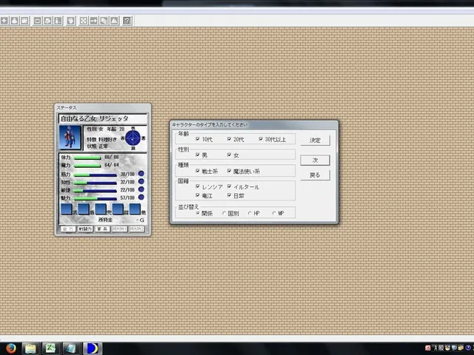Click the character portrait thumbnail

[70, 138]
